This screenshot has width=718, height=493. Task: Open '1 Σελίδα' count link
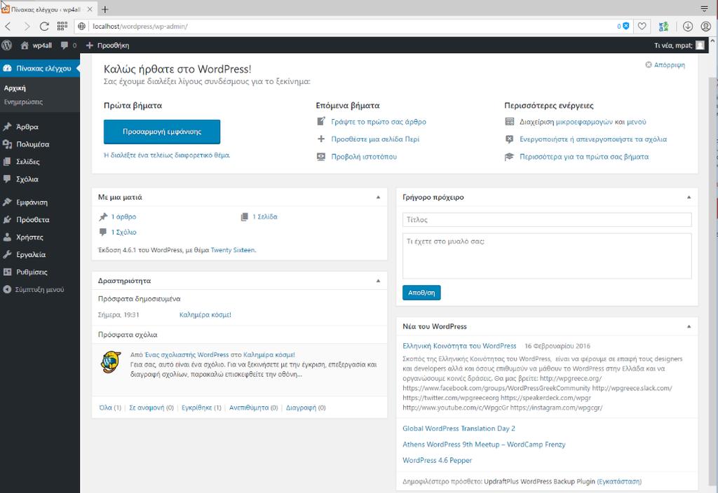coord(264,217)
